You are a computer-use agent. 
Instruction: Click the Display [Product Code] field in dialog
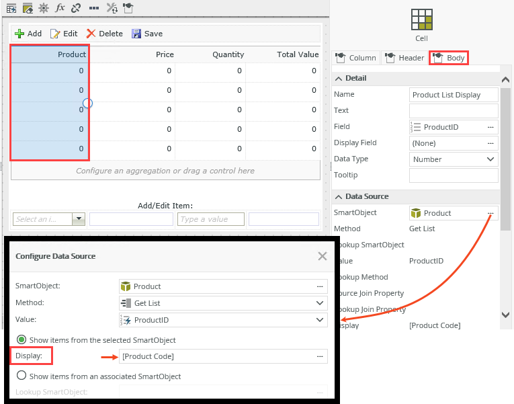223,356
